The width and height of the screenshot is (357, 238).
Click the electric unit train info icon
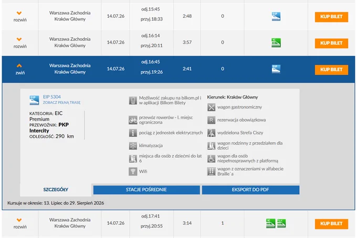pos(133,133)
